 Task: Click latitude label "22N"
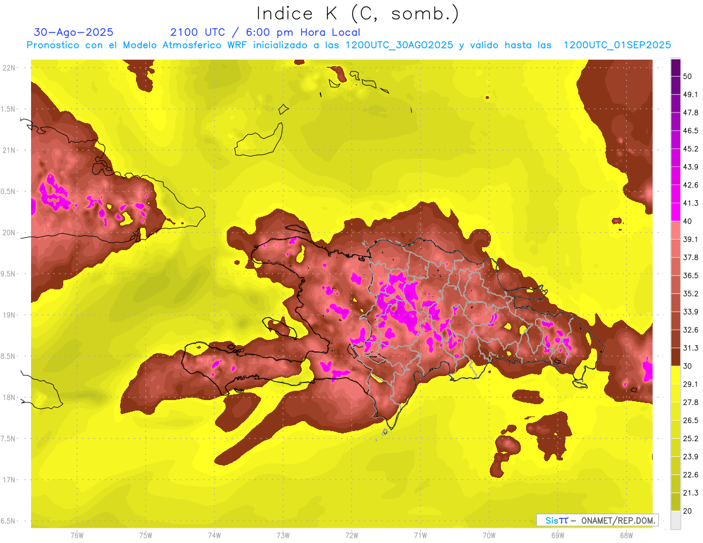pyautogui.click(x=9, y=68)
